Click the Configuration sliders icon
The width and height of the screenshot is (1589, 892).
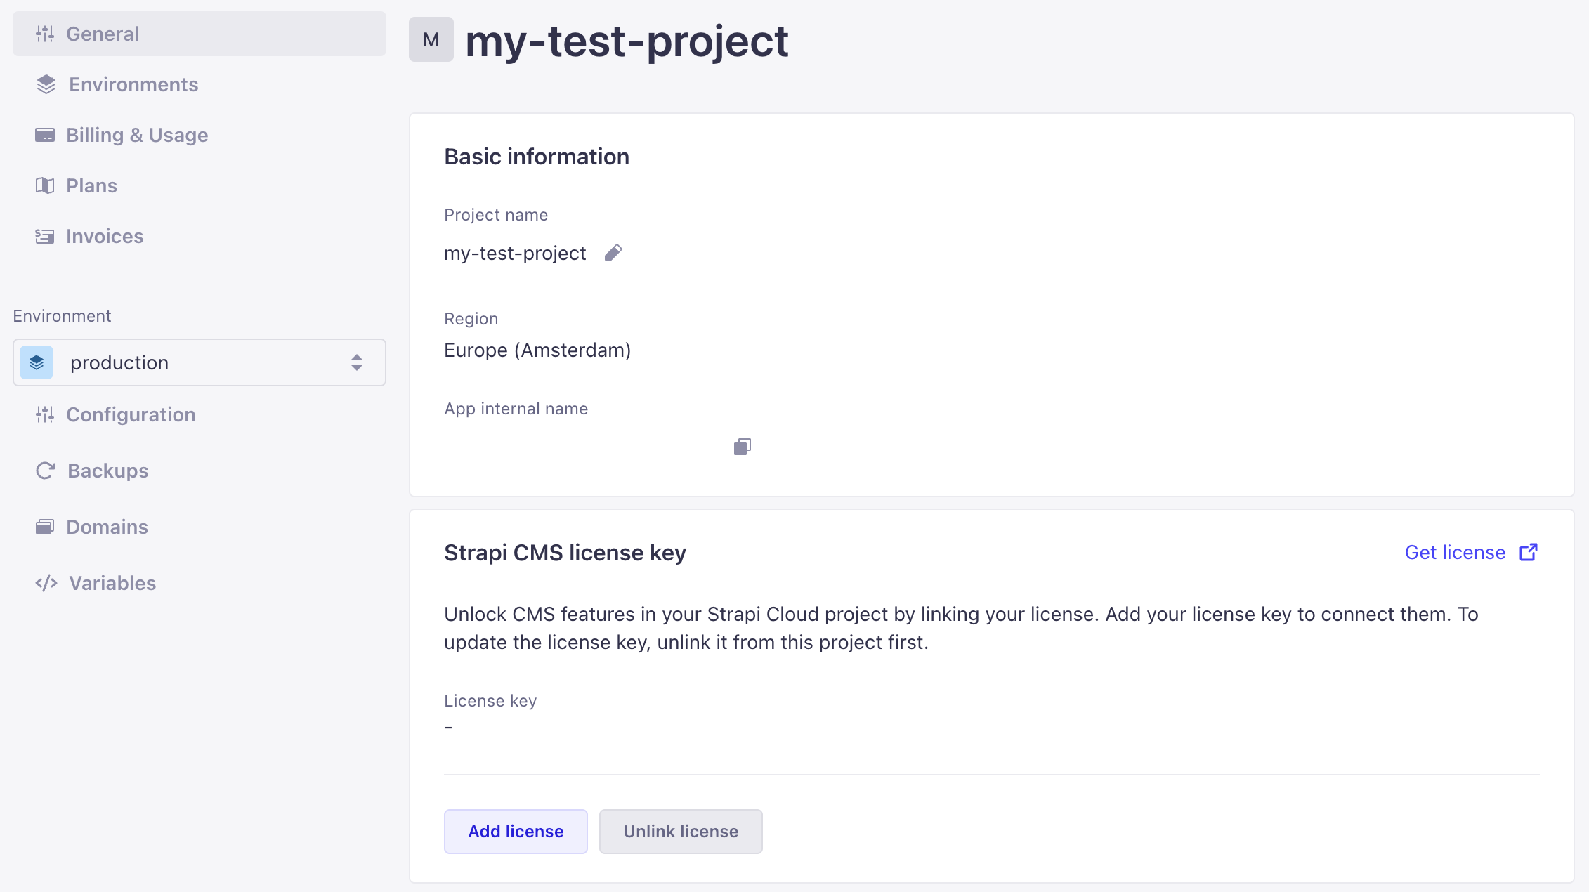pos(45,414)
